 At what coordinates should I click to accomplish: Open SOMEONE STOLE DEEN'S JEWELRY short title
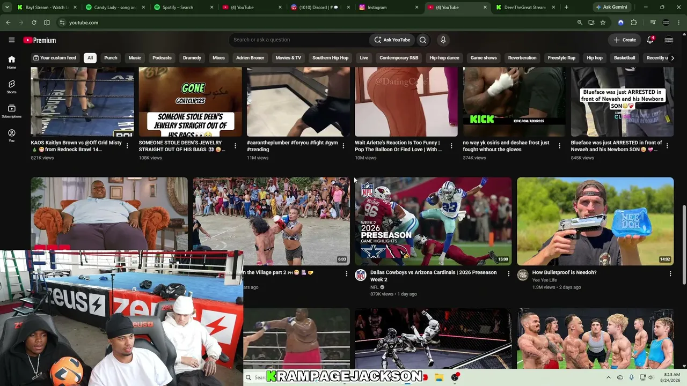pos(181,146)
